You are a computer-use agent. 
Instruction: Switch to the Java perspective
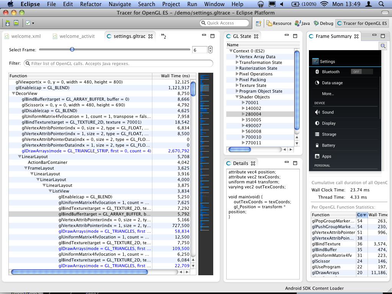302,23
